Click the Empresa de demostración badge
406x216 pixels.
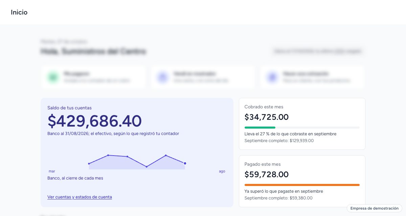pyautogui.click(x=375, y=208)
